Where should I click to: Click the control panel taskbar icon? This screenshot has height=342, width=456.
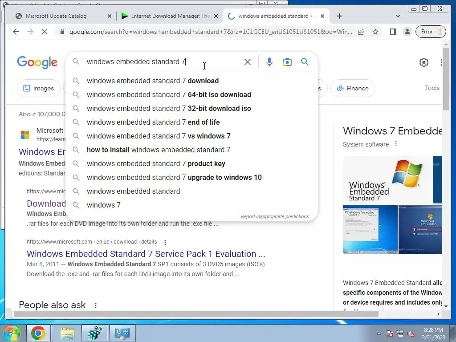point(122,333)
